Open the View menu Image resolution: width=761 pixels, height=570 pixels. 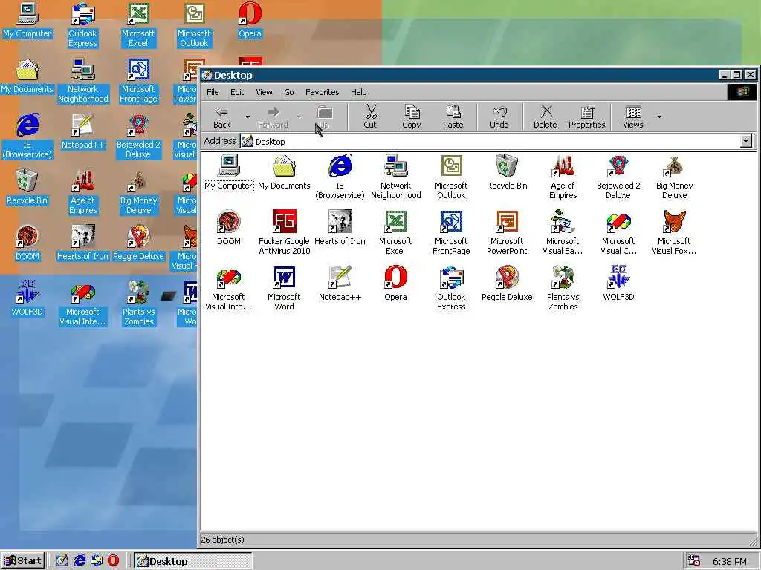tap(264, 92)
